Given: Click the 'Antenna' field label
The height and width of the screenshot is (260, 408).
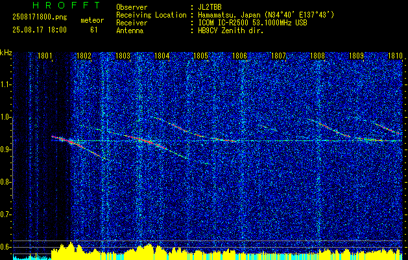Looking at the screenshot, I should tap(130, 31).
